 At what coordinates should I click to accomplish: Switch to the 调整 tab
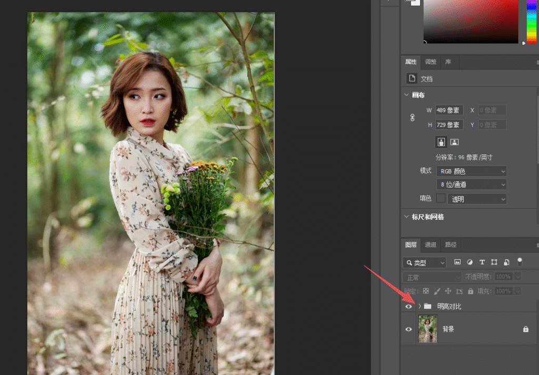point(431,62)
